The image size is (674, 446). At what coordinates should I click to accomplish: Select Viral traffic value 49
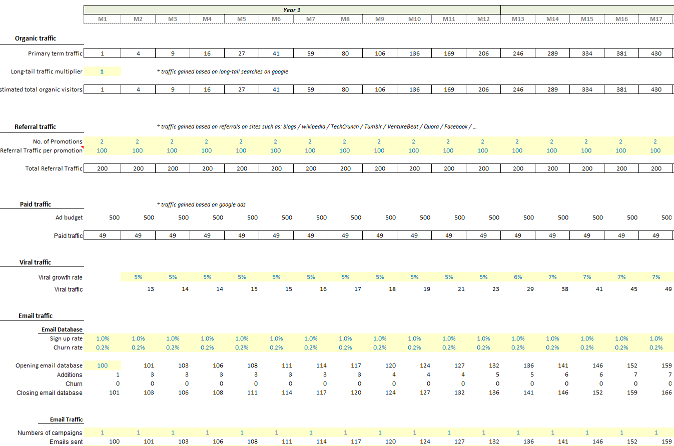point(668,289)
